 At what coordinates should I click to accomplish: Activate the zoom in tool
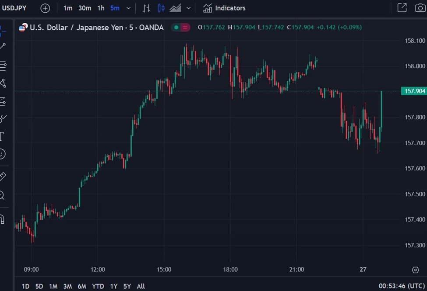coord(2,195)
